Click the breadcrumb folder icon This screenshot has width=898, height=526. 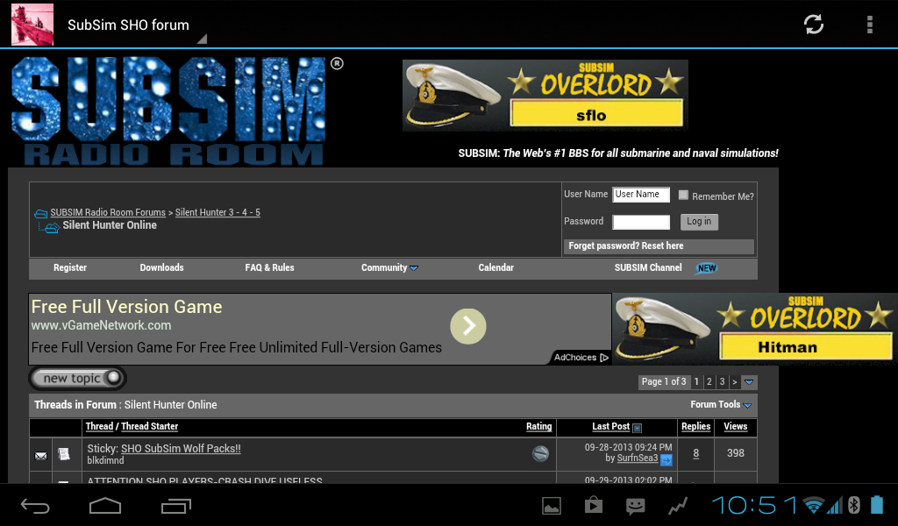point(40,214)
